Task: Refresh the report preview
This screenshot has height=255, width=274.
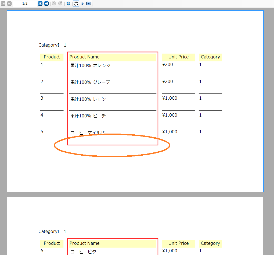Action: point(68,4)
